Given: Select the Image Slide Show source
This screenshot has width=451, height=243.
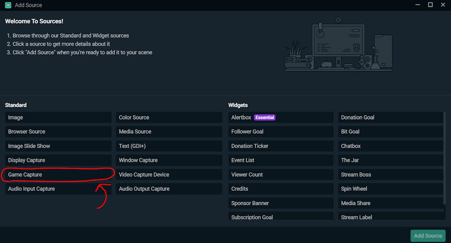Looking at the screenshot, I should point(58,146).
